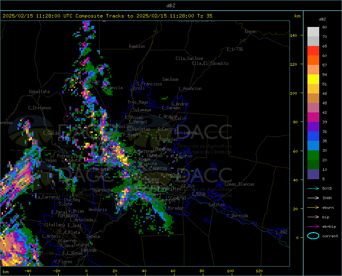Click the 'Ugarteche' map label

coord(103,190)
